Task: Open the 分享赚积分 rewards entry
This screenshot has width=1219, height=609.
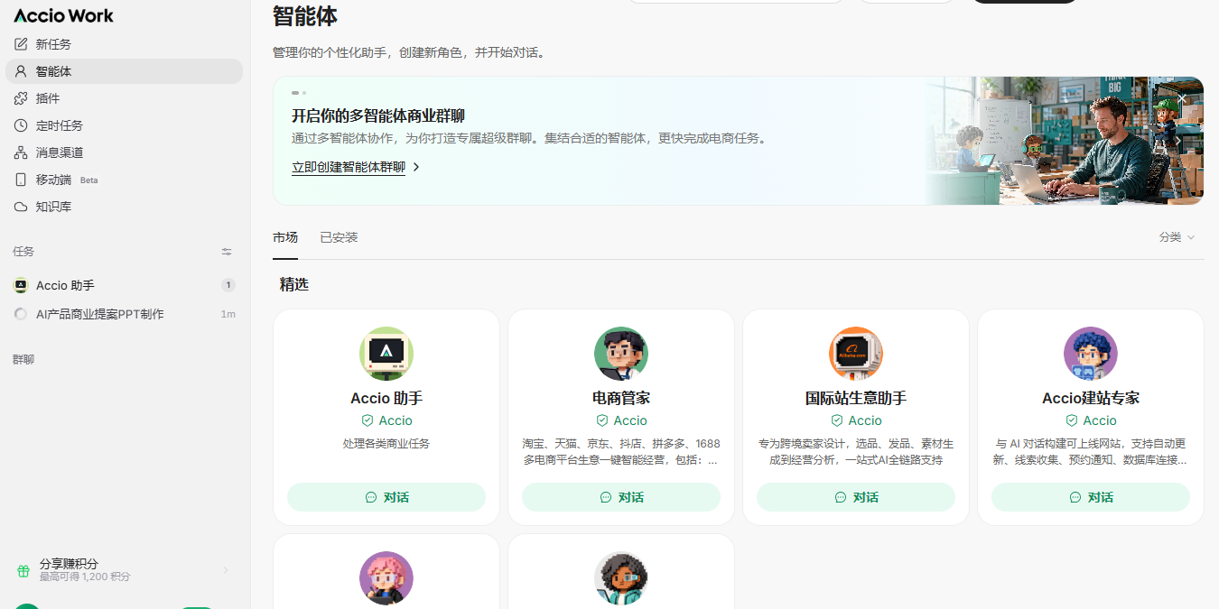Action: point(124,569)
